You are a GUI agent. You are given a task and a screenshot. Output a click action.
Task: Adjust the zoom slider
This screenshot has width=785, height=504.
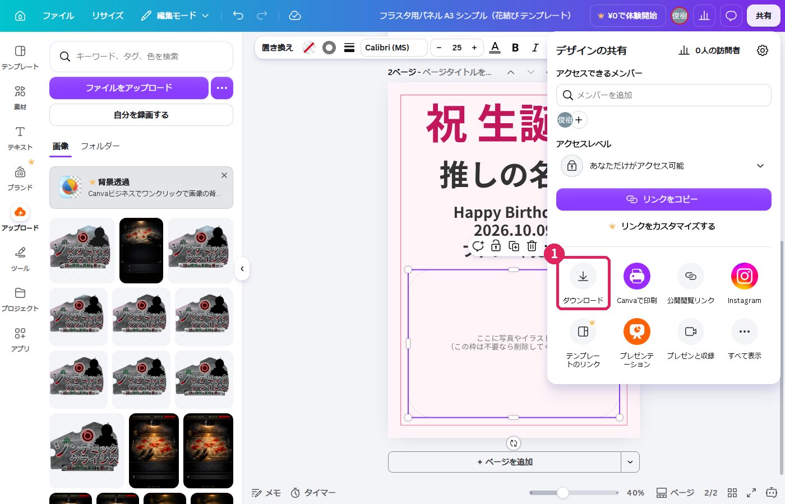563,493
